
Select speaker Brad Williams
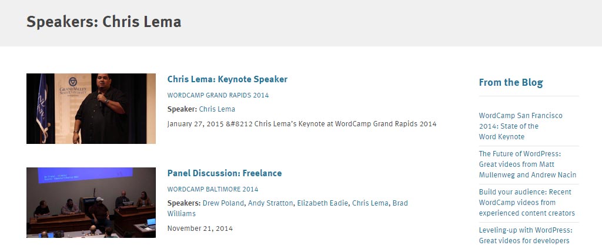tap(287, 209)
